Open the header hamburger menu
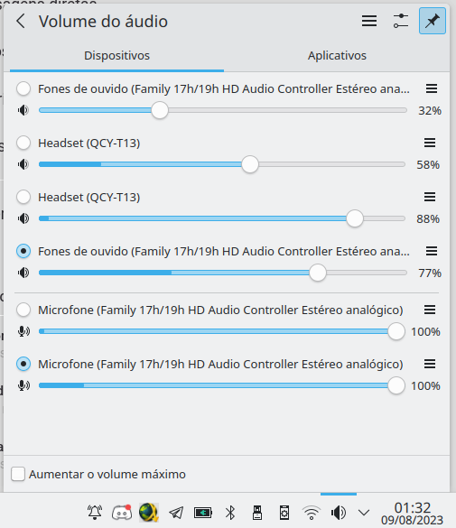 pyautogui.click(x=369, y=22)
